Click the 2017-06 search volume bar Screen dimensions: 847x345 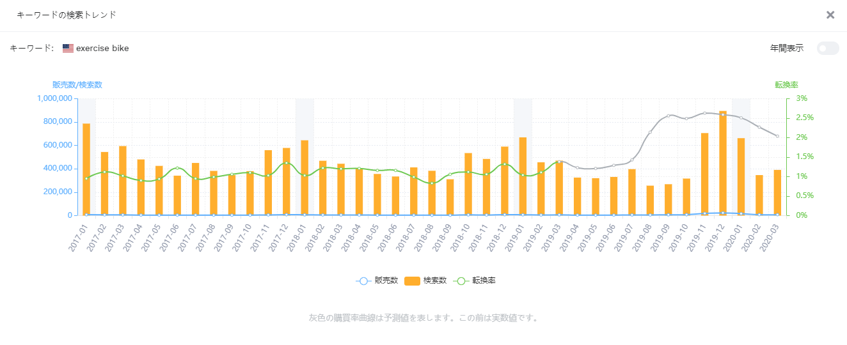point(177,195)
